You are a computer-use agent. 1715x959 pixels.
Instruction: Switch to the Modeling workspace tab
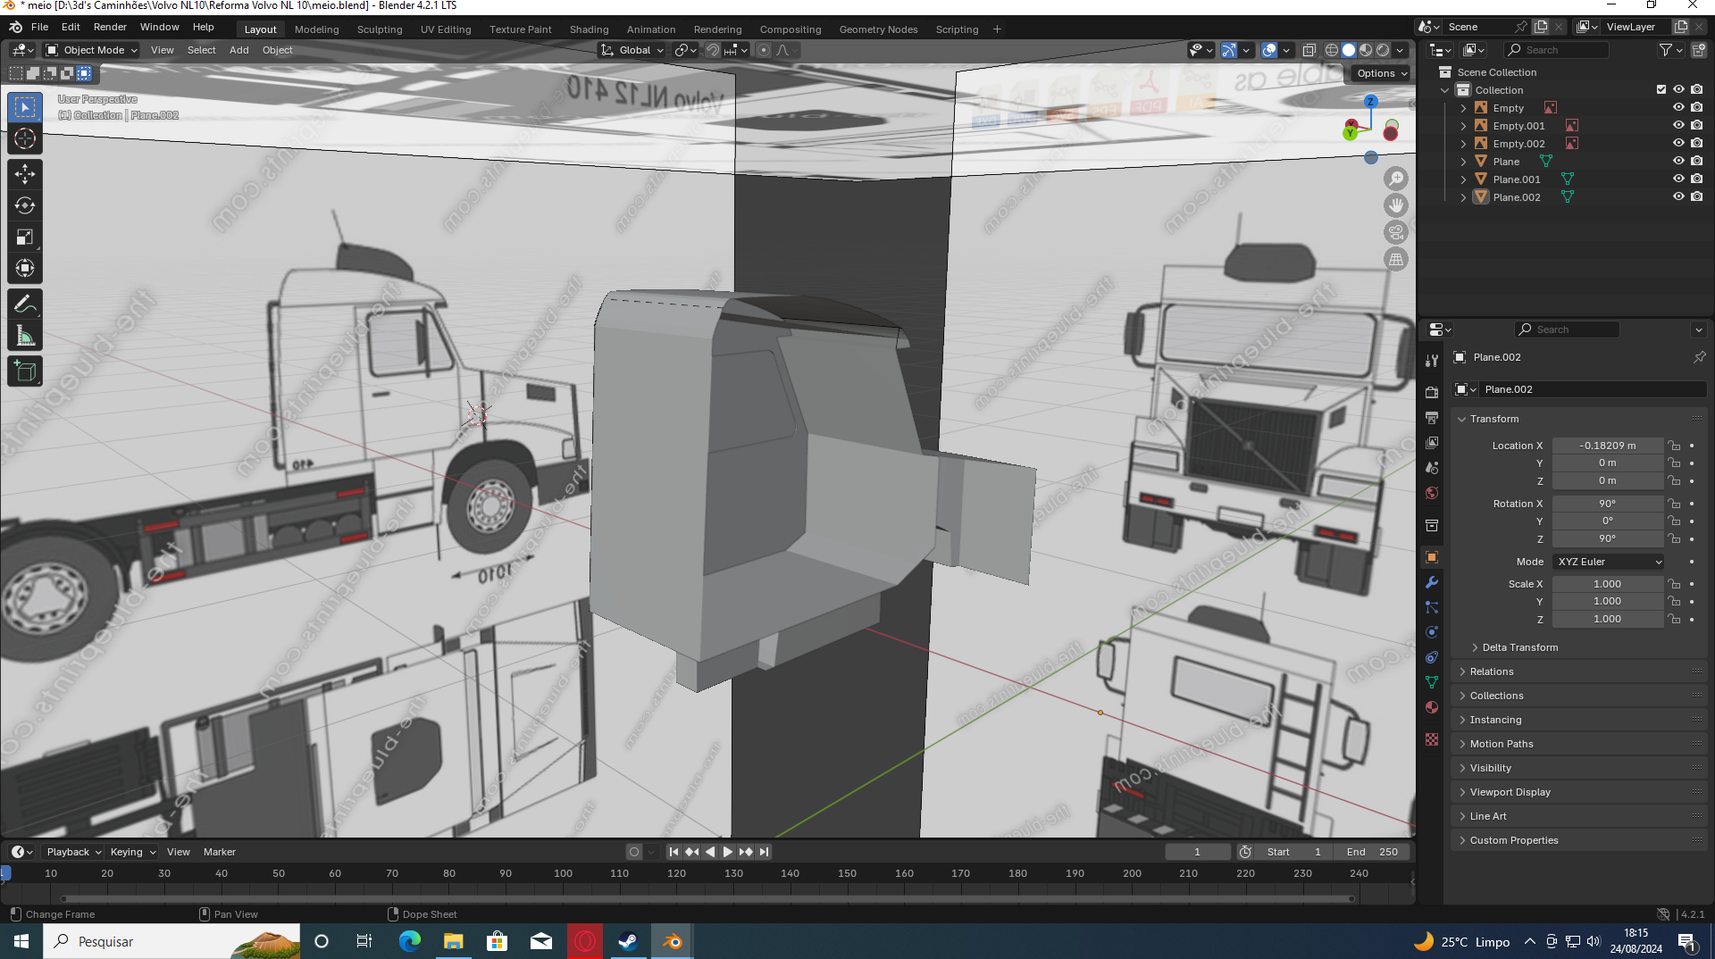point(317,29)
